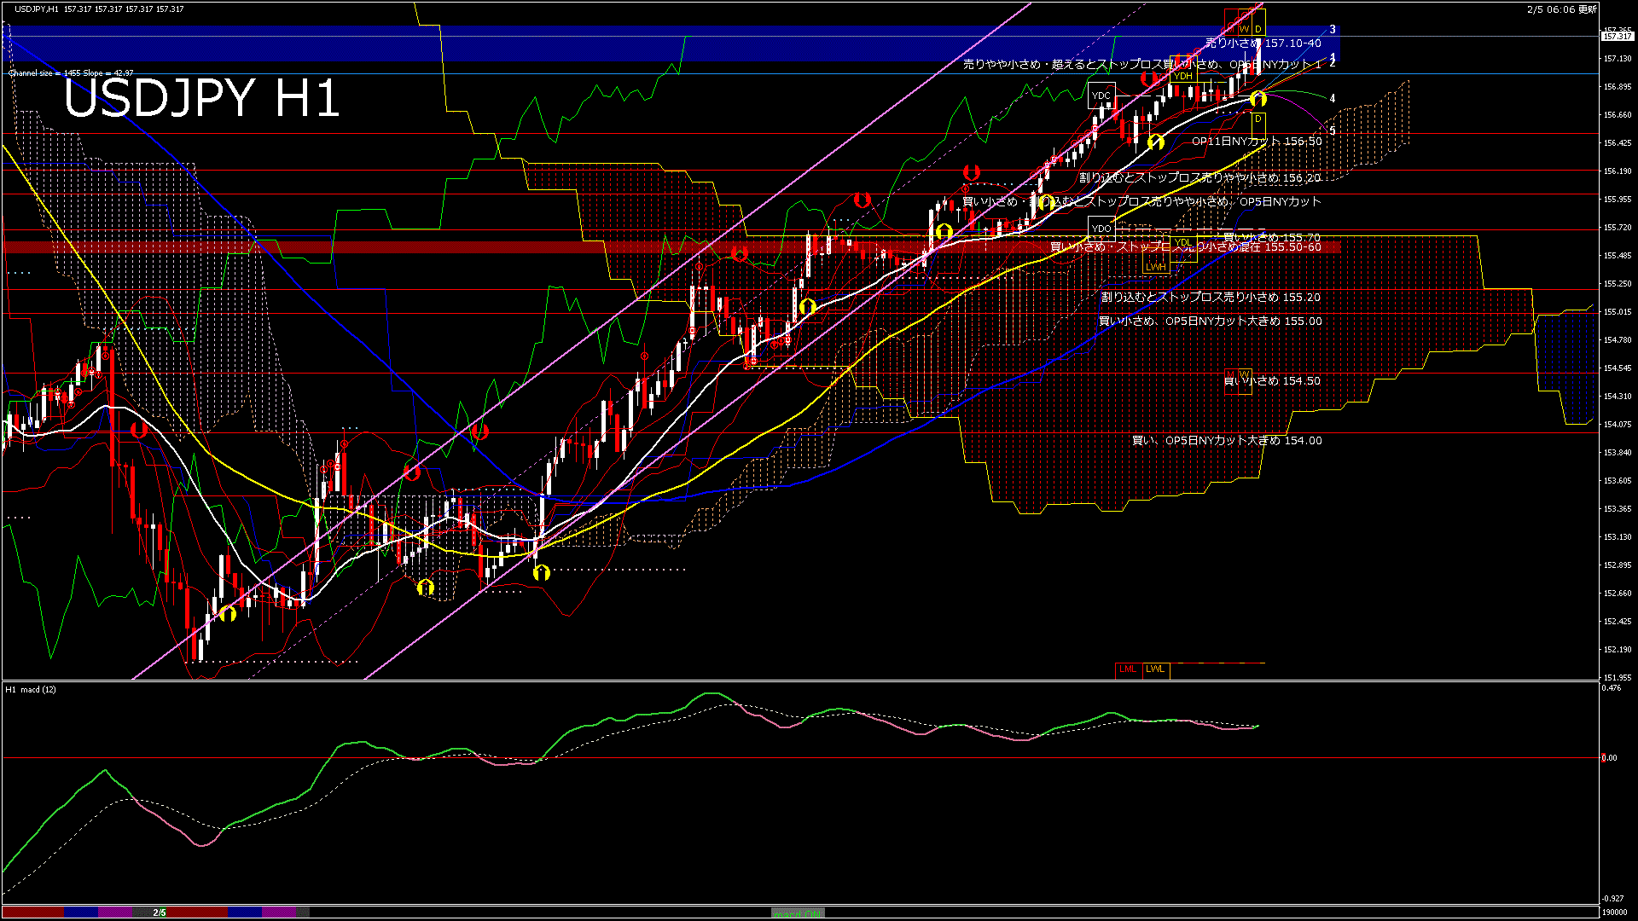Click the YDC price marker box

pyautogui.click(x=1101, y=96)
